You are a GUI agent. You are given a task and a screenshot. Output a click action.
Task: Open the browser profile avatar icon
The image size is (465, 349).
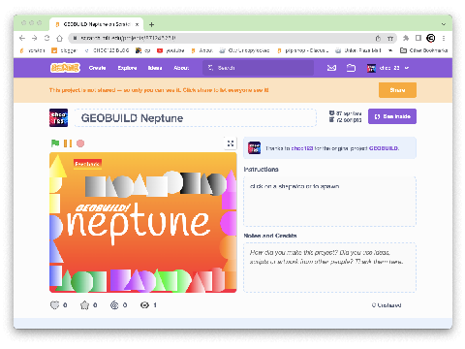[x=431, y=38]
